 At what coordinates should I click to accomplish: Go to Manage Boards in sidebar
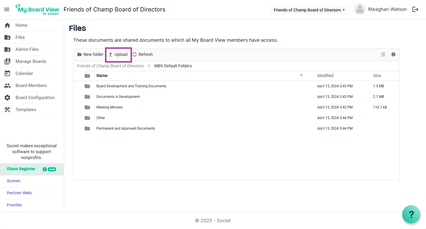[31, 61]
